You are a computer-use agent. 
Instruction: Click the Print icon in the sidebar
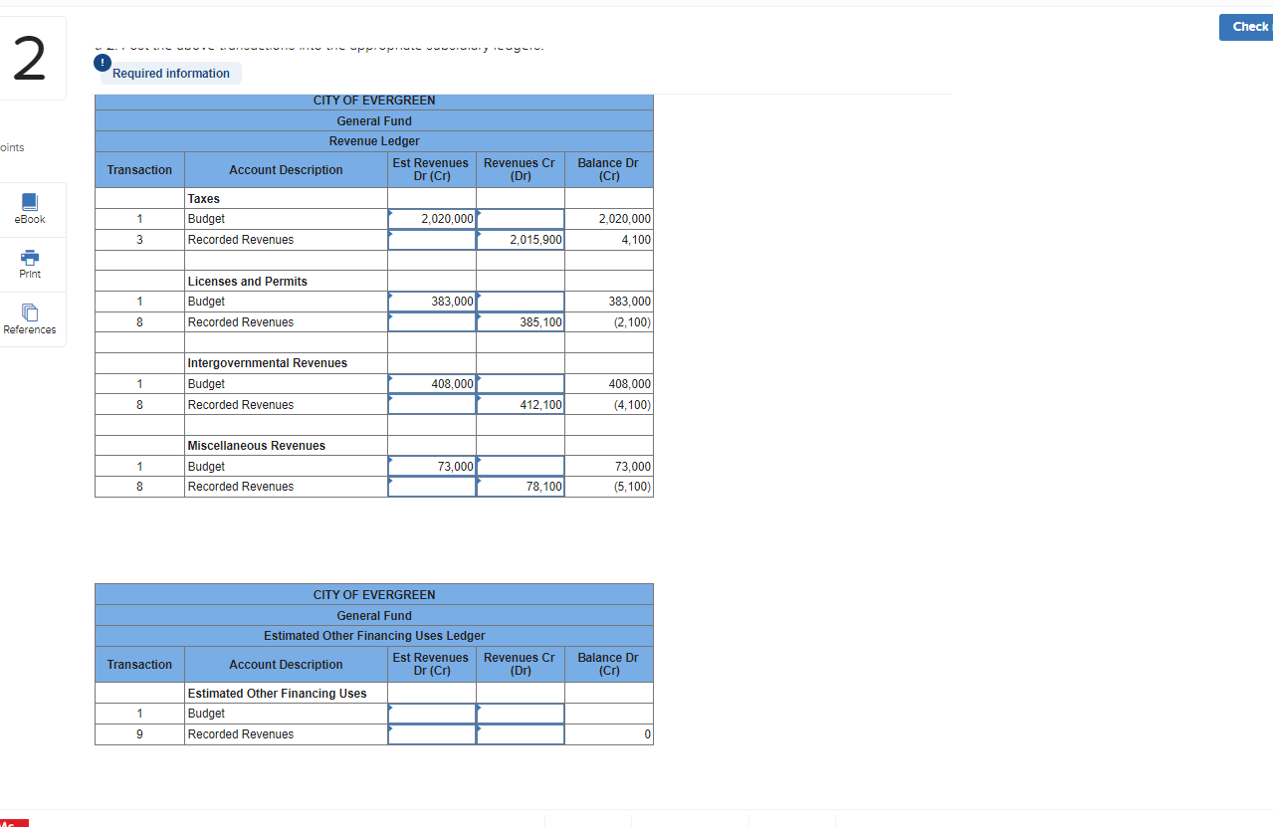(x=29, y=264)
